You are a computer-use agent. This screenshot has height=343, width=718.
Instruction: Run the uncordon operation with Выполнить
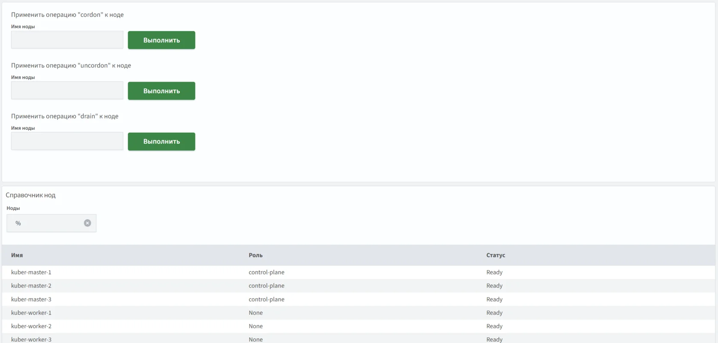(161, 91)
